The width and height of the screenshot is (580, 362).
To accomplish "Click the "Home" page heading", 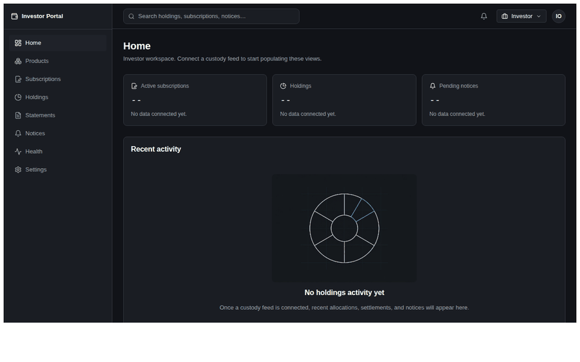I will pyautogui.click(x=137, y=46).
